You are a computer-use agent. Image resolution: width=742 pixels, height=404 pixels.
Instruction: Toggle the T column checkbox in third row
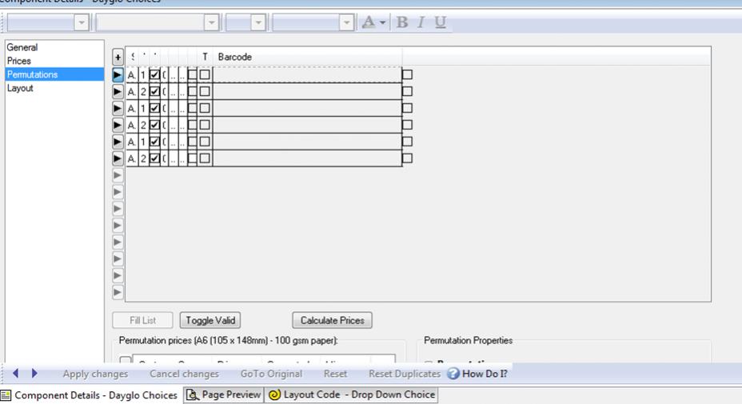[x=205, y=108]
